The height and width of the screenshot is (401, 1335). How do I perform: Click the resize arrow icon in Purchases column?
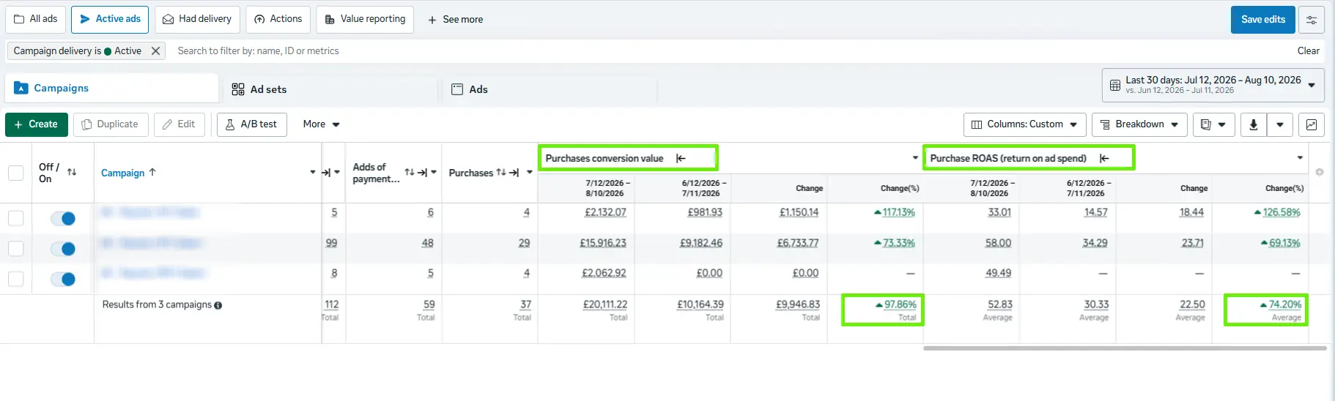pos(514,173)
